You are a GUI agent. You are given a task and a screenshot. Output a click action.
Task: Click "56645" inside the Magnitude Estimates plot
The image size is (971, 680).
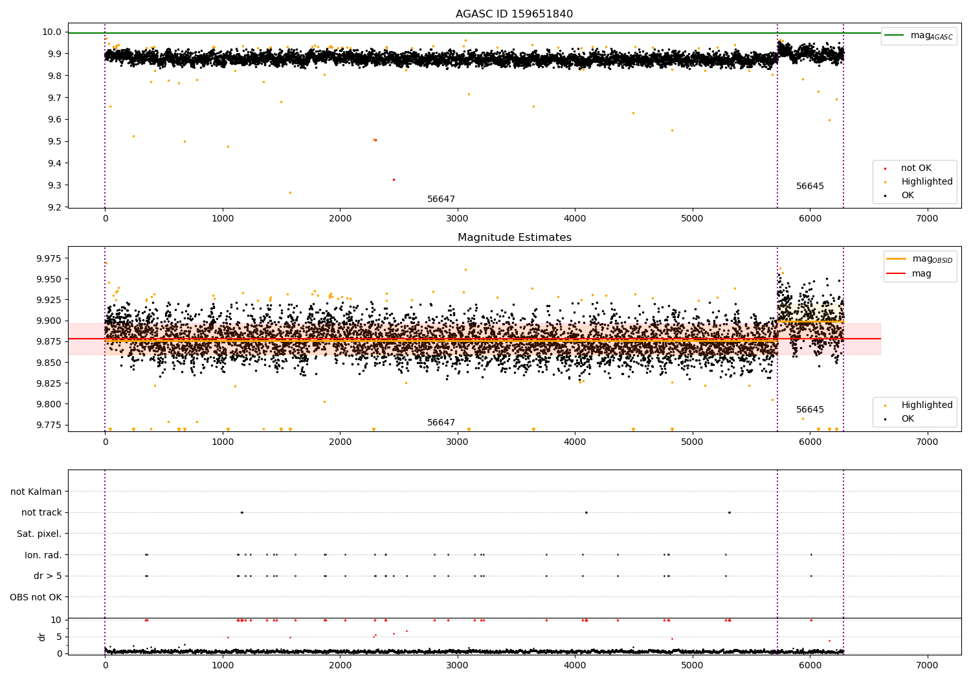810,410
